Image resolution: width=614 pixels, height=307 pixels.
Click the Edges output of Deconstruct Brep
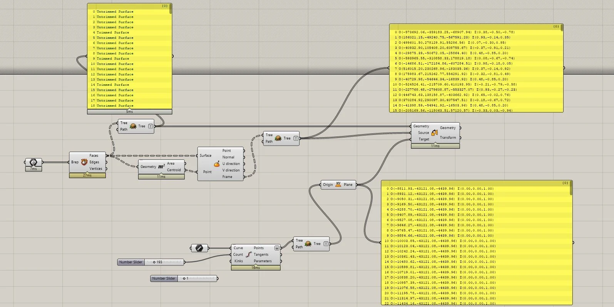tap(94, 162)
